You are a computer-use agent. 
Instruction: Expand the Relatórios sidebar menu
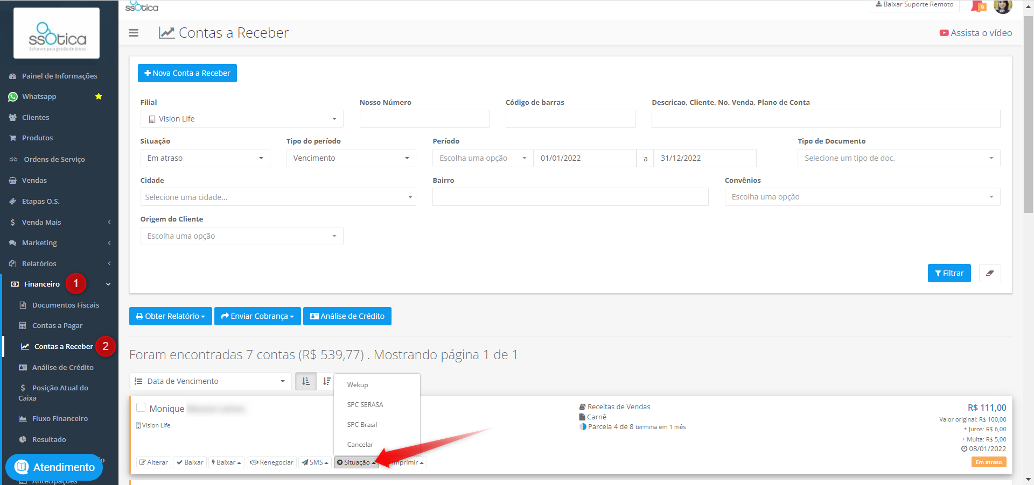[59, 263]
